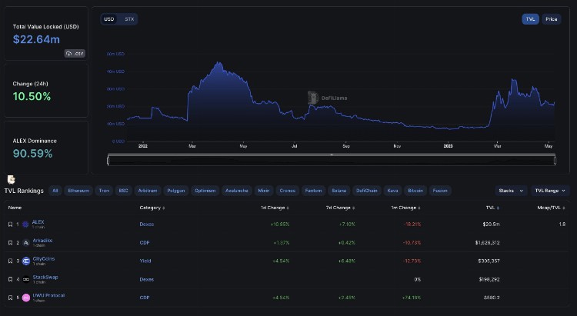
Task: Click the chart time range slider bar
Action: (x=331, y=160)
